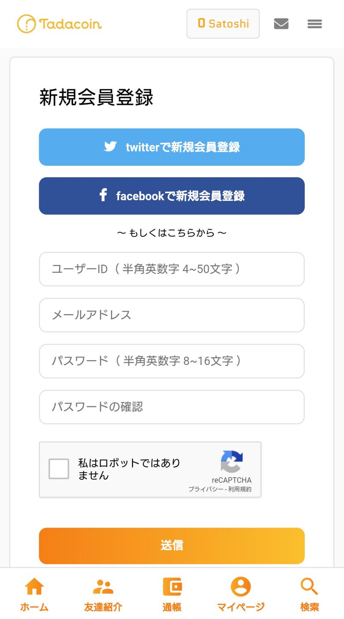Open the hamburger menu
This screenshot has height=619, width=344.
(x=315, y=24)
